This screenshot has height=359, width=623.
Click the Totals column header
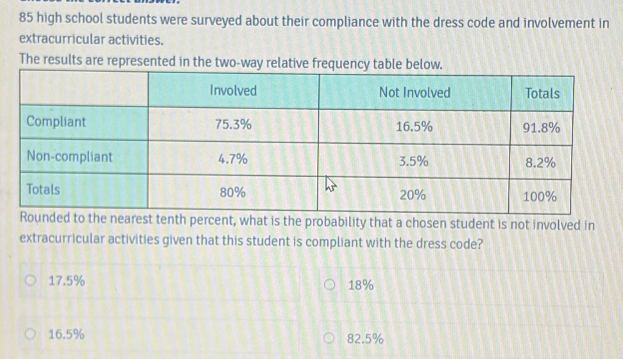point(542,94)
